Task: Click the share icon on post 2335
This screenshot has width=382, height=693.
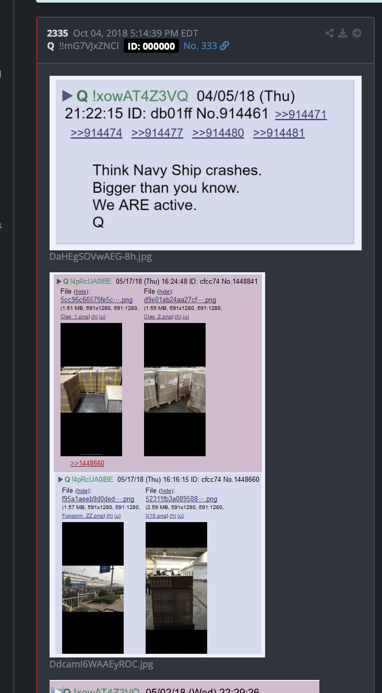Action: 329,33
